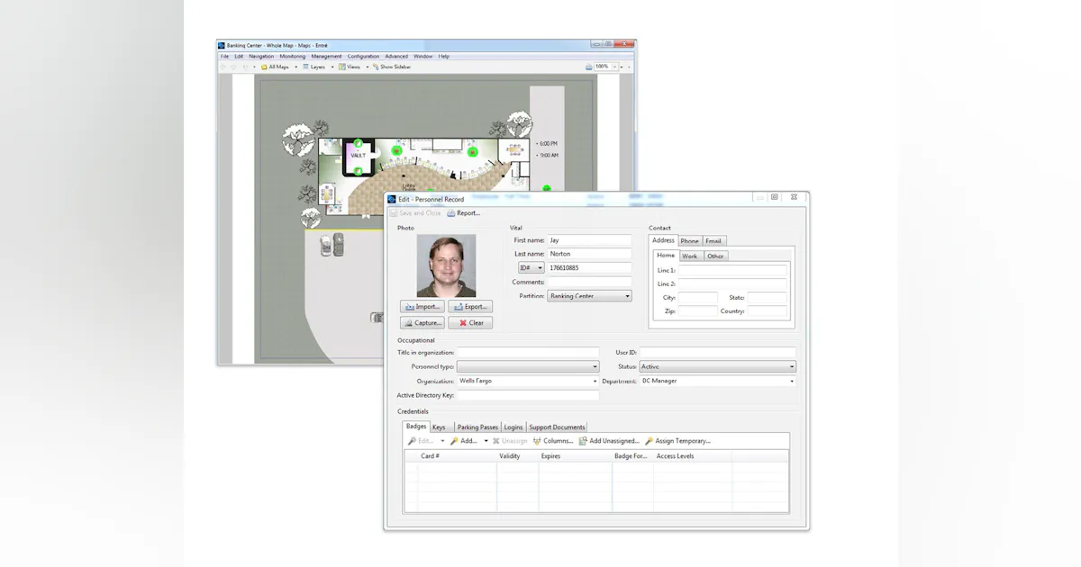Click the Export photo button
The height and width of the screenshot is (567, 1081).
pos(470,307)
